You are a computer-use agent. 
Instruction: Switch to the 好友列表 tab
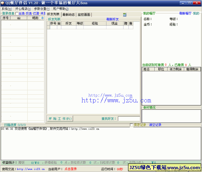click(x=53, y=14)
